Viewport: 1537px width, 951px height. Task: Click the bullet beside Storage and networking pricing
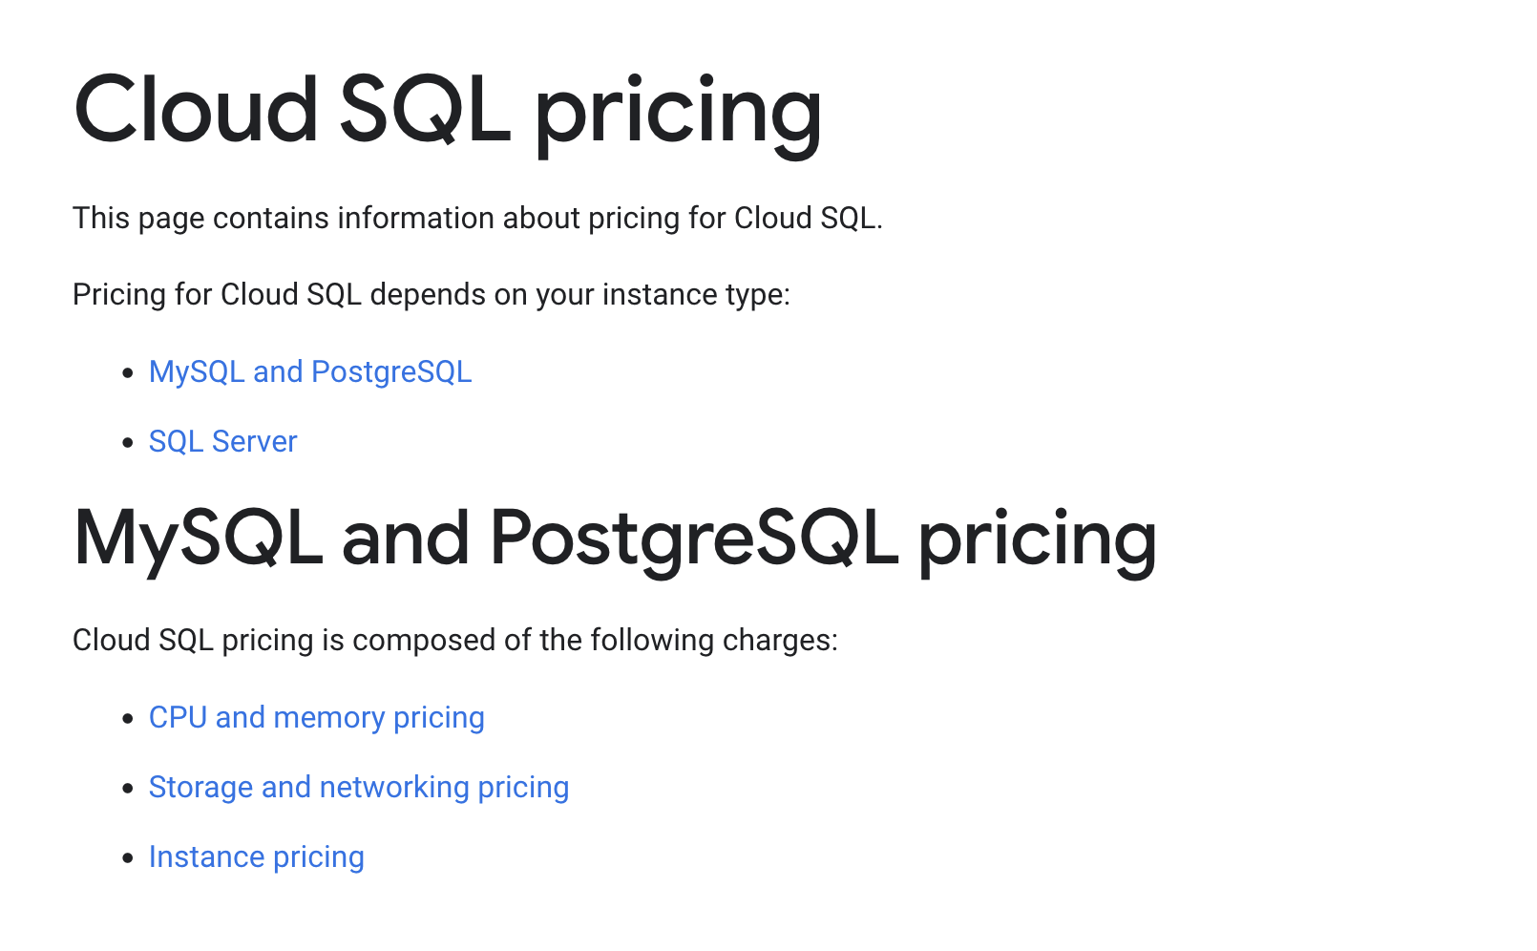pos(128,788)
